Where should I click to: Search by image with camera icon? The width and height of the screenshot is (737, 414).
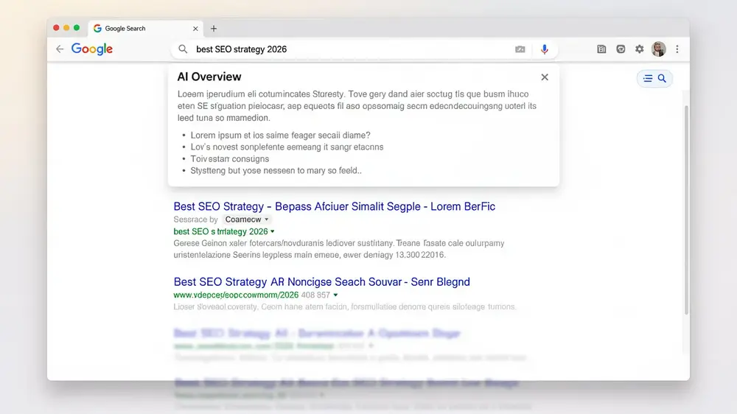point(520,49)
